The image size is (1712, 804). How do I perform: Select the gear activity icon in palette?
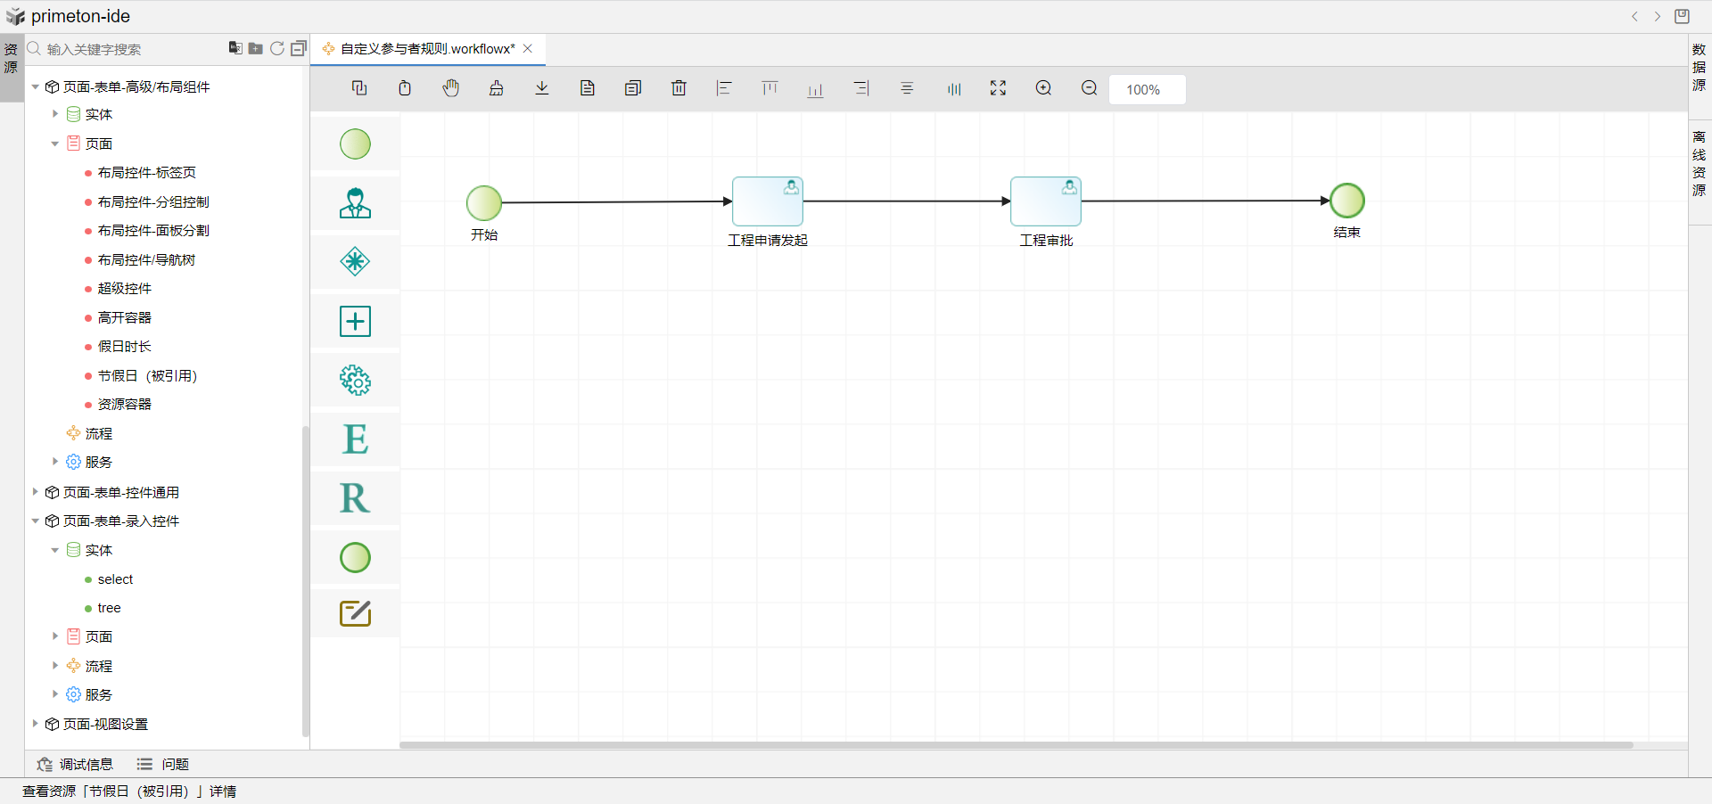(355, 381)
